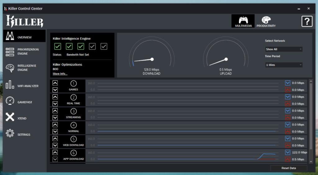Viewport: 318px width, 175px height.
Task: Move Games category up
Action: coord(55,83)
